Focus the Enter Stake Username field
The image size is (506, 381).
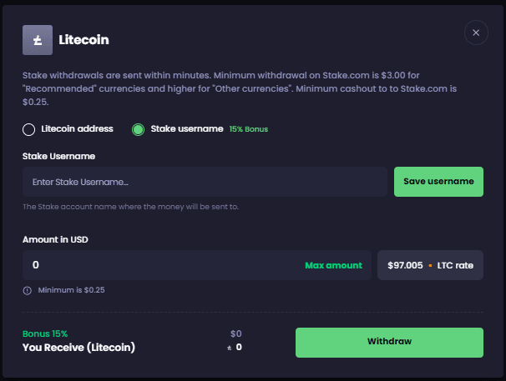tap(205, 182)
